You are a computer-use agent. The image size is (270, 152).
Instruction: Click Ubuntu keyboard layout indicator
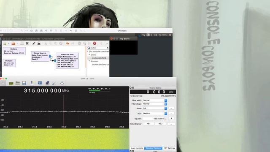(148, 35)
